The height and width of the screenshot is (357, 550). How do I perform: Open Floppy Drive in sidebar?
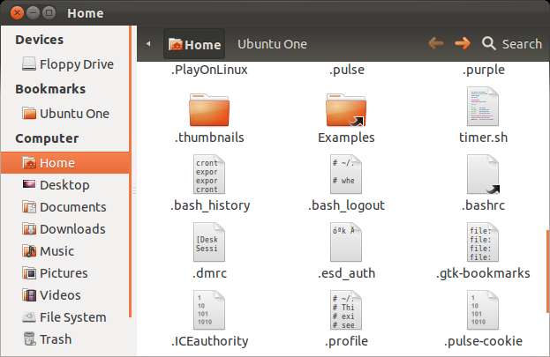74,63
